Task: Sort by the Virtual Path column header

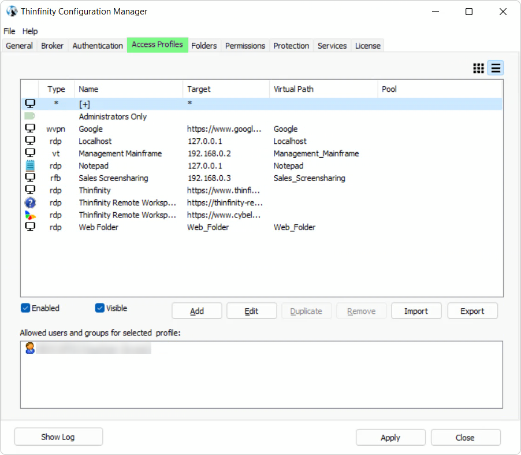Action: pos(323,89)
